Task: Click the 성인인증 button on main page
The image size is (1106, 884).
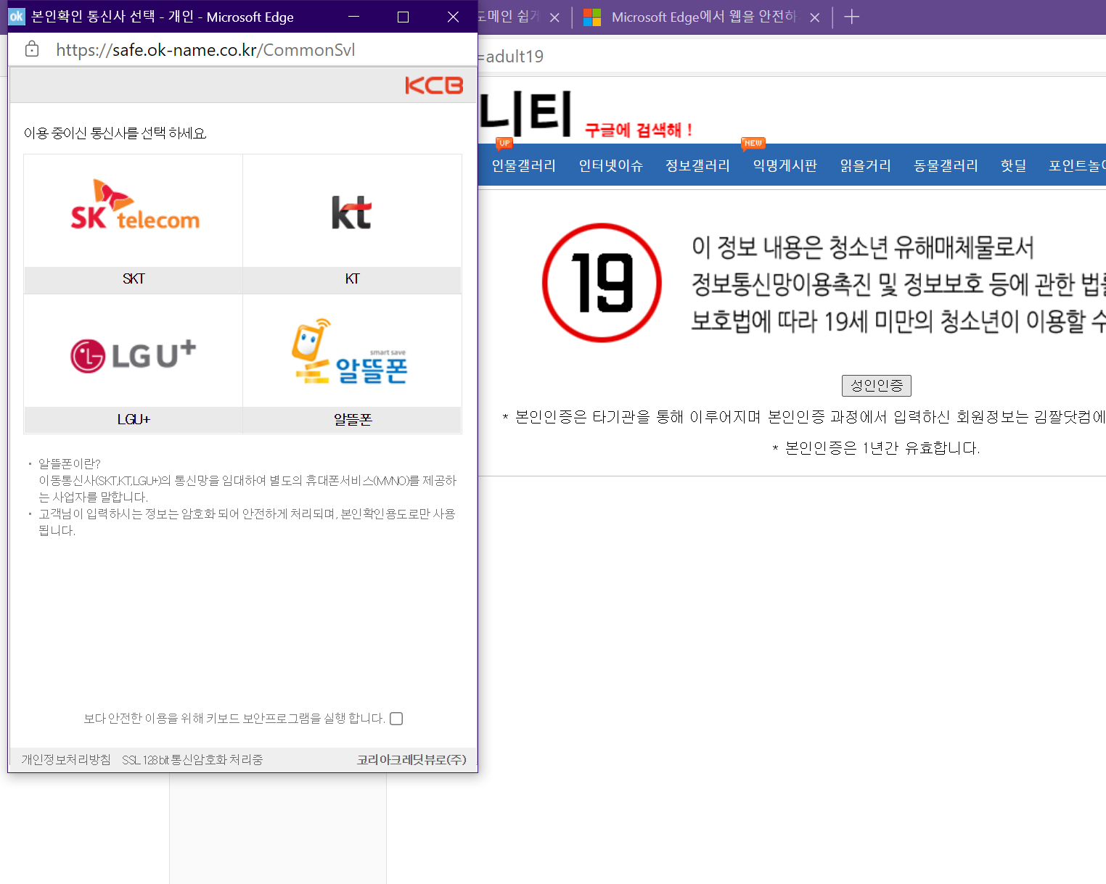Action: point(877,386)
